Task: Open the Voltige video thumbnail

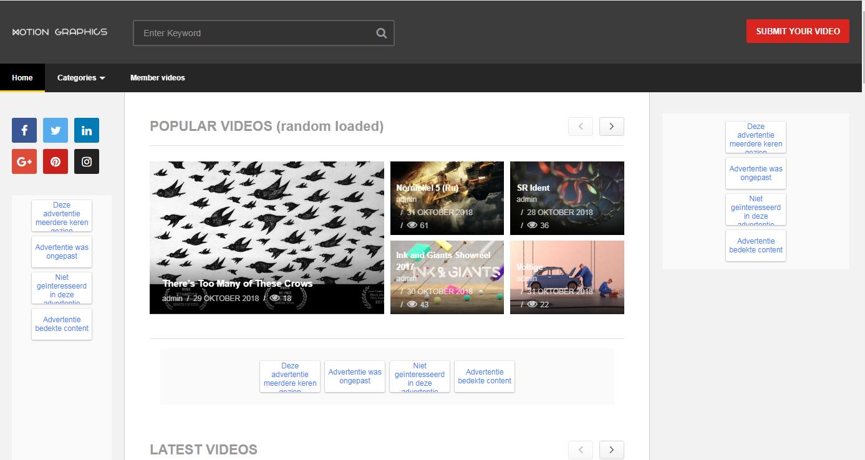Action: click(567, 277)
